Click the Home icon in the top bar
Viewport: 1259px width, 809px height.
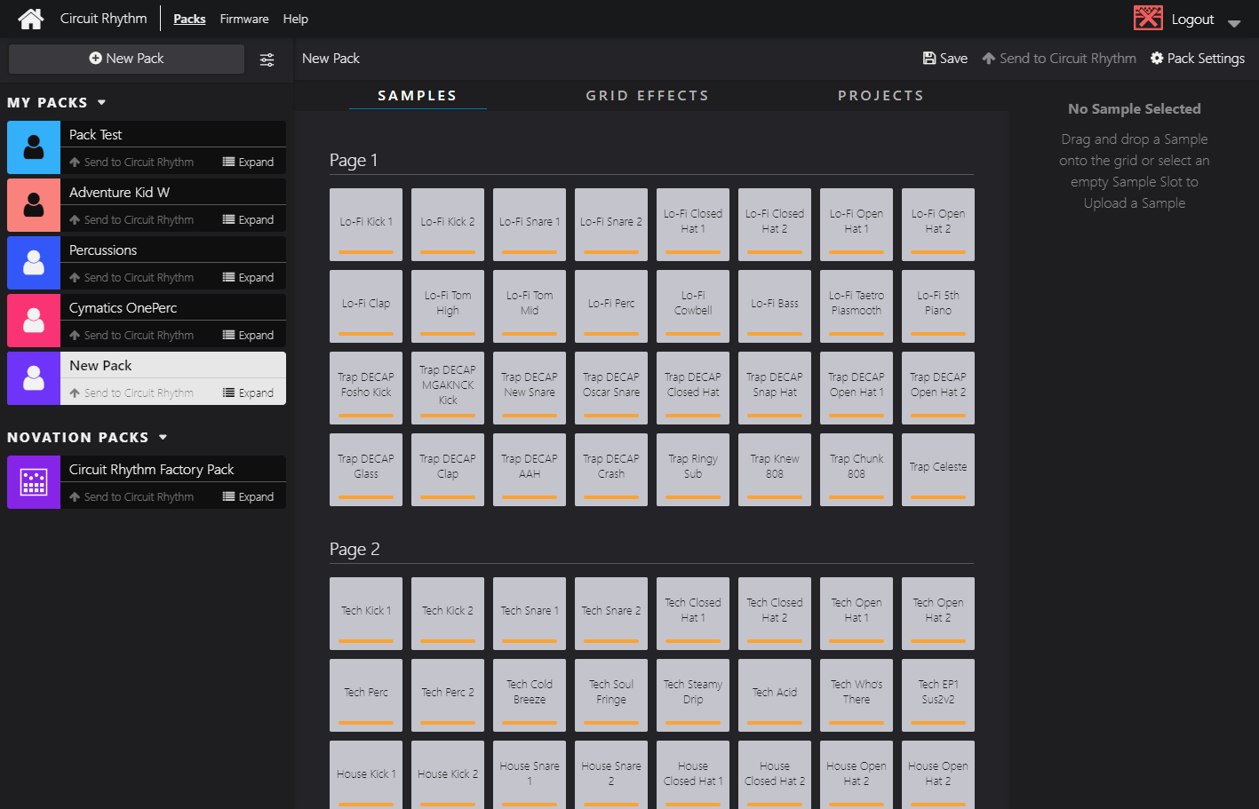pyautogui.click(x=30, y=19)
